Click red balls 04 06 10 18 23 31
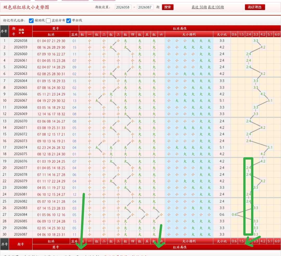This screenshot has height=256, width=281. point(51,235)
